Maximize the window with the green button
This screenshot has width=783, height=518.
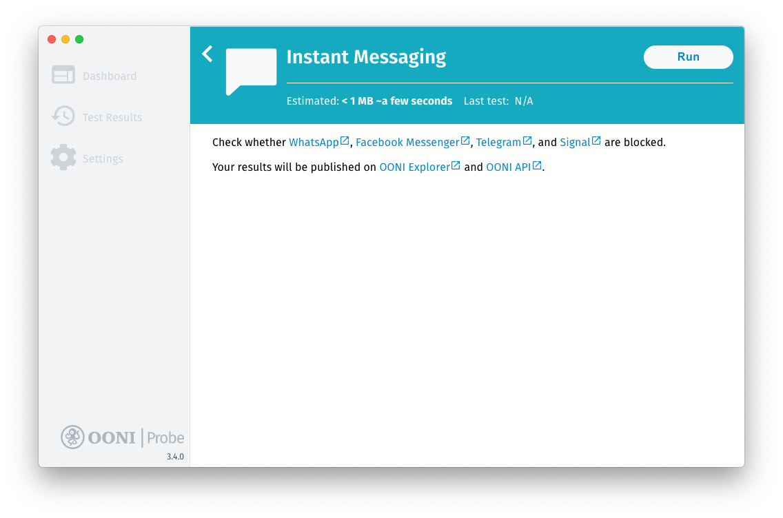(79, 39)
